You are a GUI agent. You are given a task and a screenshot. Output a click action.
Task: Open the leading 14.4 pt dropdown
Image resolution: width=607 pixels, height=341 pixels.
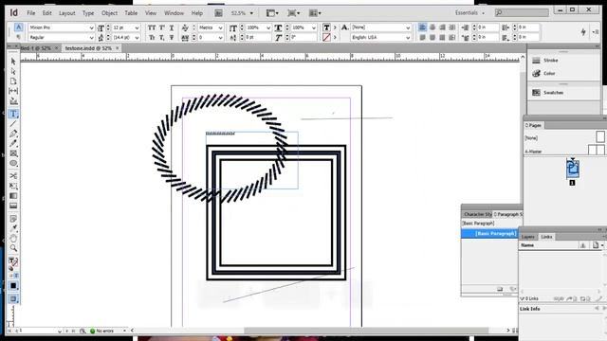tap(137, 38)
